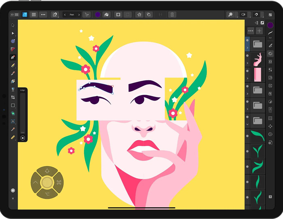Open the Adjustments half-circle studio icon
This screenshot has height=219, width=283.
pos(270,102)
